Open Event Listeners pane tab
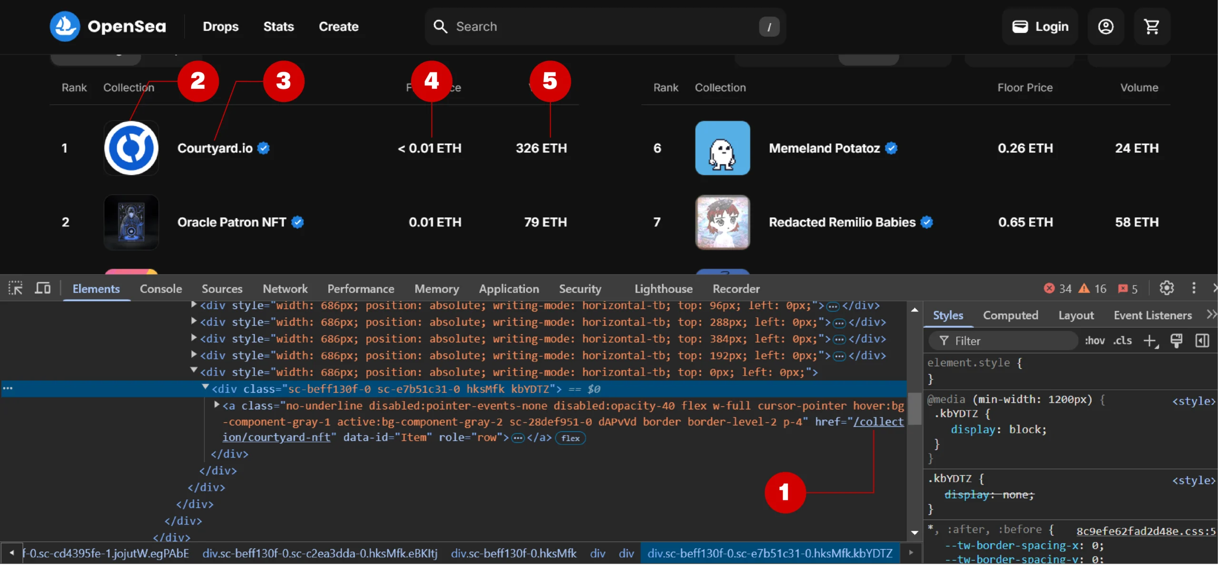1218x566 pixels. click(1152, 315)
